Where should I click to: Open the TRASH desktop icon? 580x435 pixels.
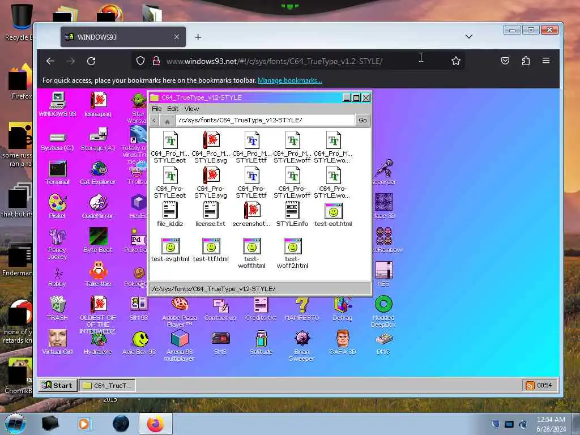pos(57,308)
